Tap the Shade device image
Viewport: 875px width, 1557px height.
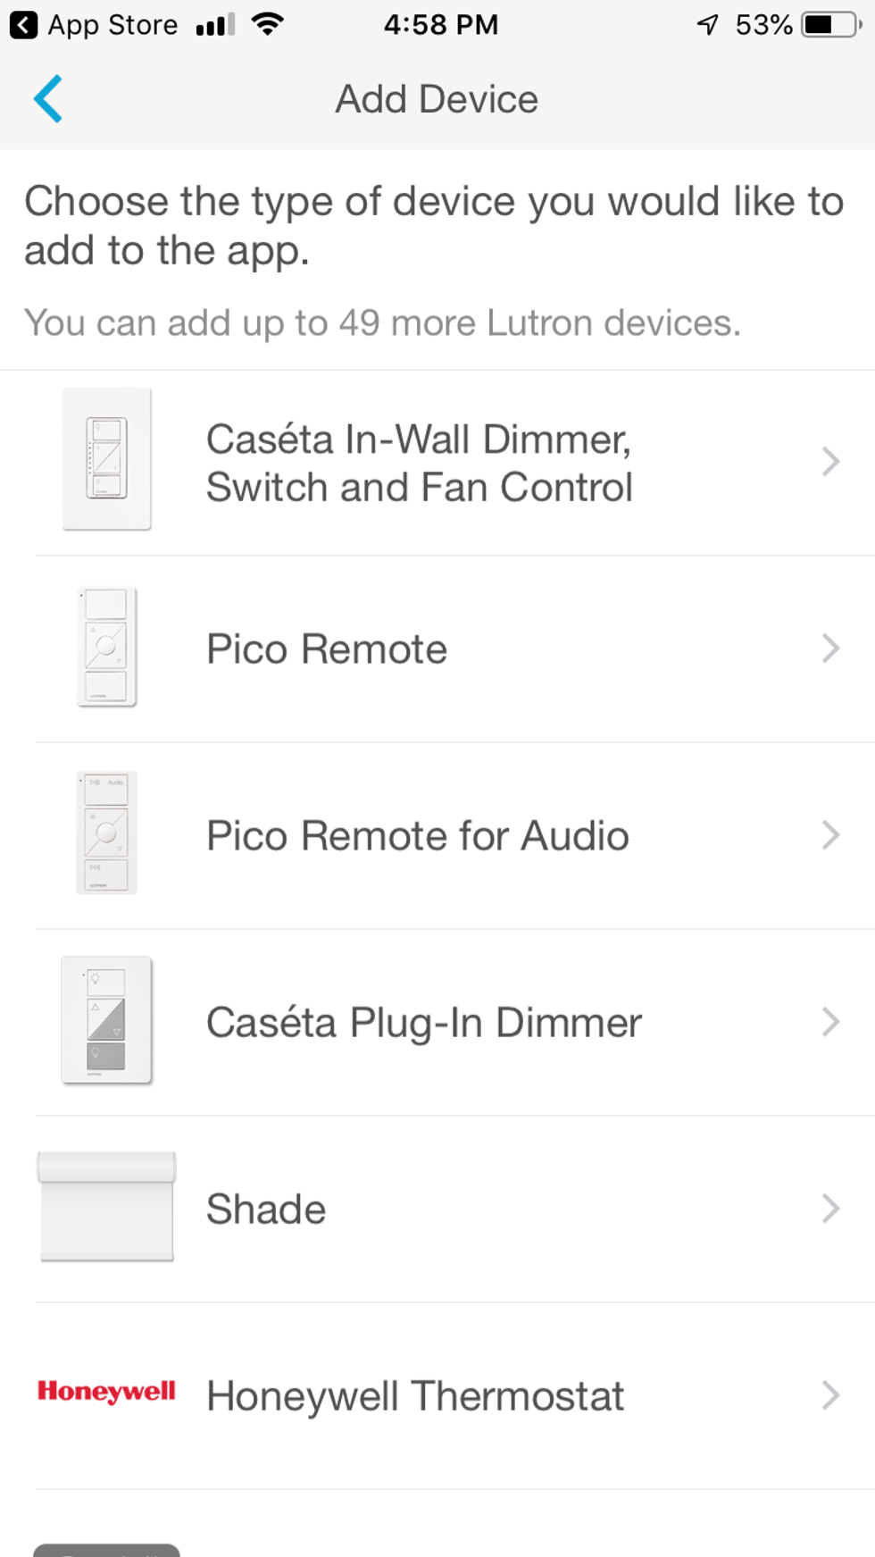(x=107, y=1207)
